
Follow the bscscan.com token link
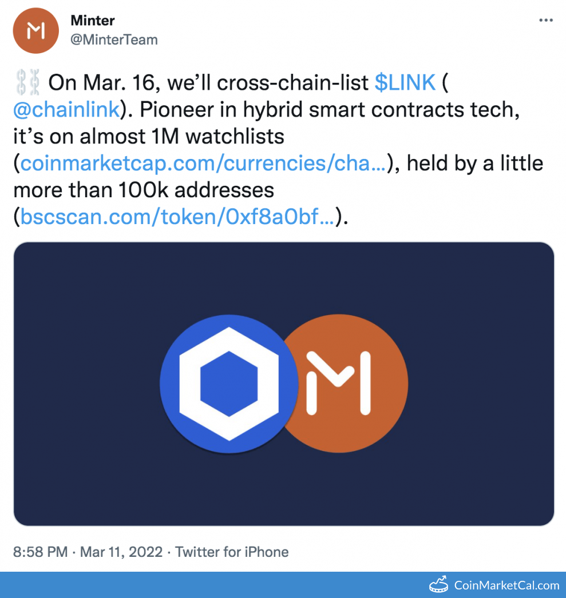coord(177,217)
